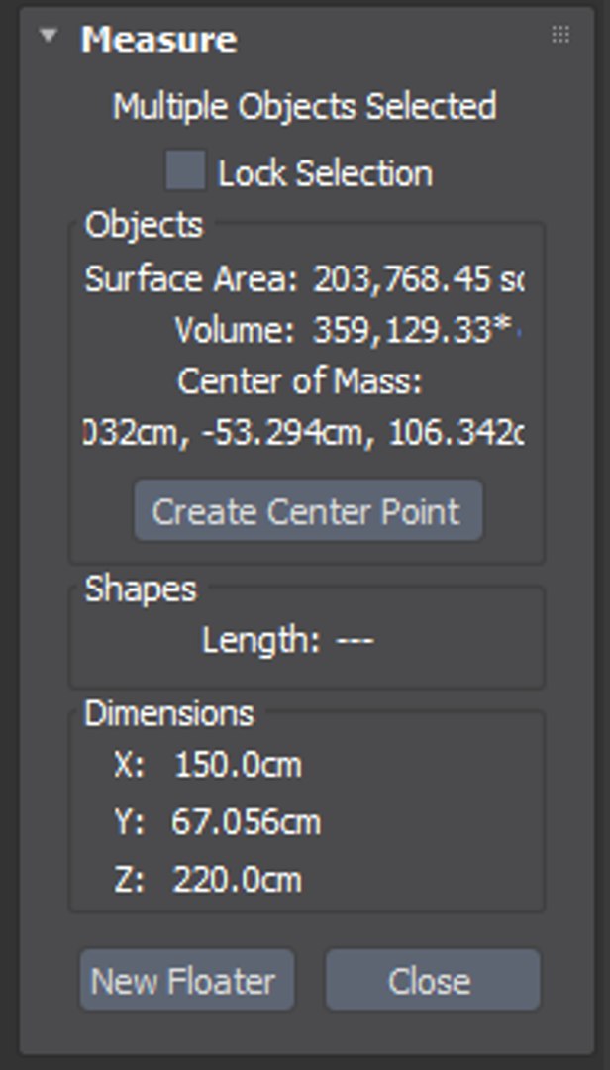
Task: Collapse the Measure rollout triangle
Action: coord(47,37)
